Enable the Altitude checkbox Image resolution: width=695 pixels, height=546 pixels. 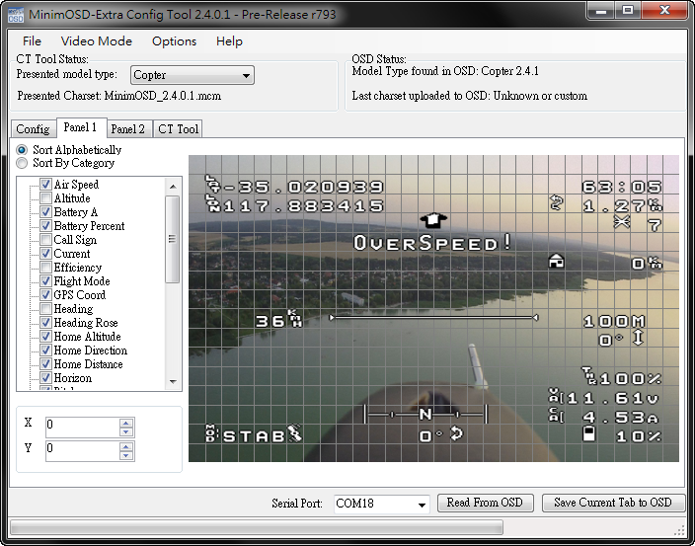(x=45, y=197)
